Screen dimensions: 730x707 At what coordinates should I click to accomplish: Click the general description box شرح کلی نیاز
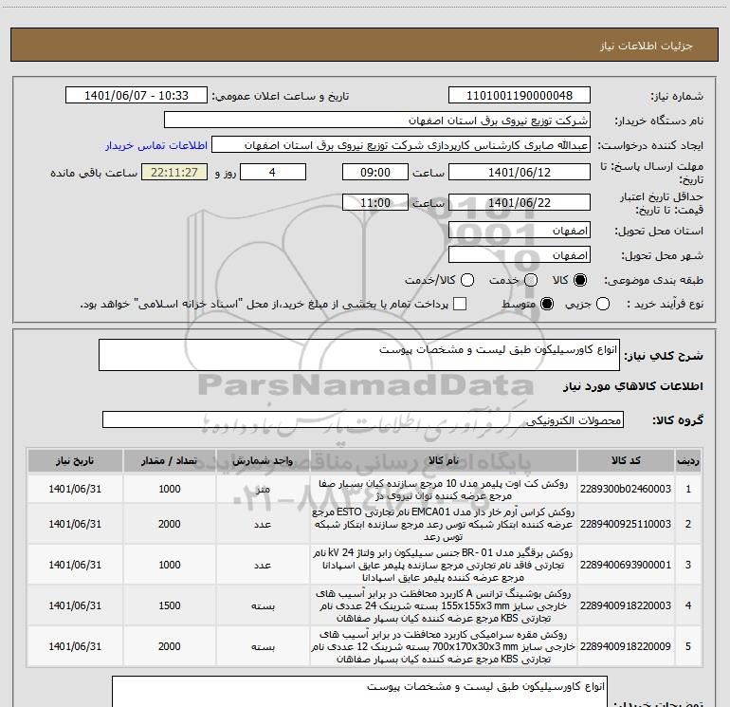click(359, 355)
